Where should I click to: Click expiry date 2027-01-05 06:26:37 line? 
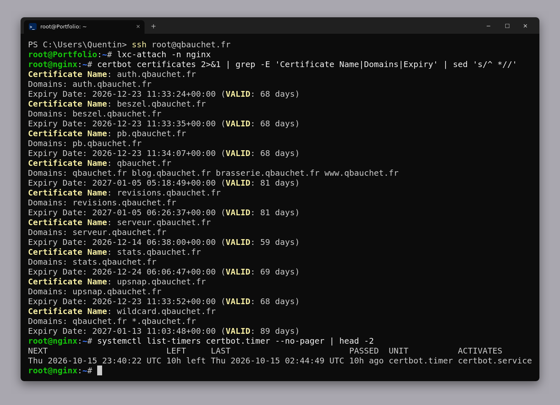pyautogui.click(x=163, y=212)
